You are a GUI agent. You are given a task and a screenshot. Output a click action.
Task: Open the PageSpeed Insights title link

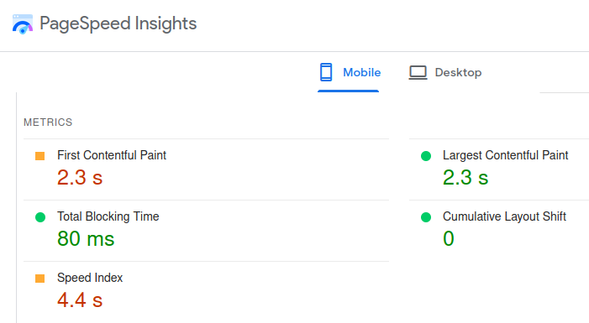click(x=118, y=23)
